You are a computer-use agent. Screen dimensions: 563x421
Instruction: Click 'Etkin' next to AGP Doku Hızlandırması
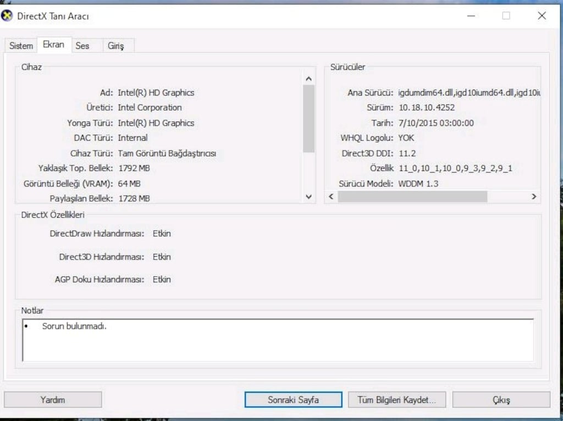[x=162, y=279]
